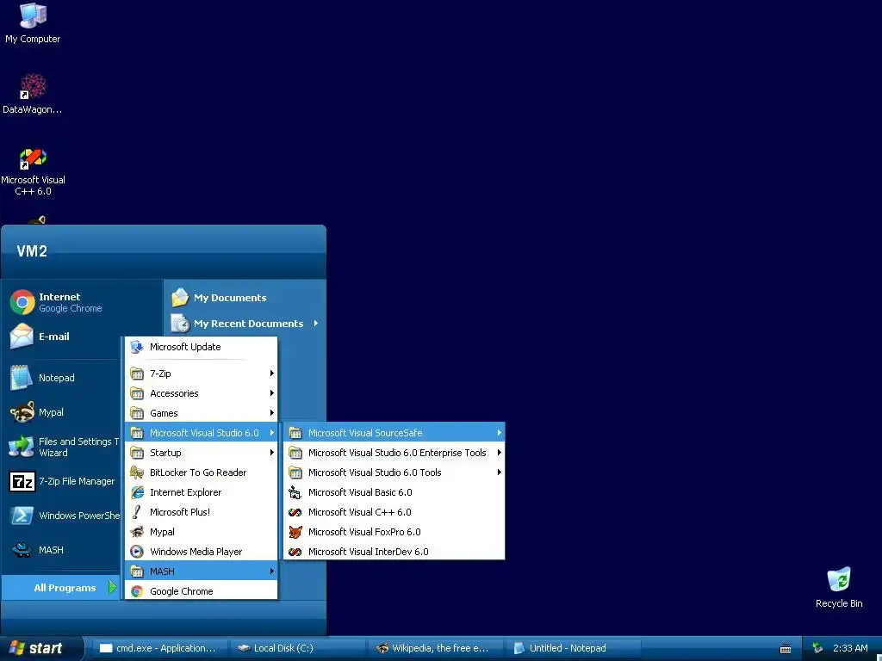
Task: Click the Microsoft Update icon
Action: coord(137,347)
